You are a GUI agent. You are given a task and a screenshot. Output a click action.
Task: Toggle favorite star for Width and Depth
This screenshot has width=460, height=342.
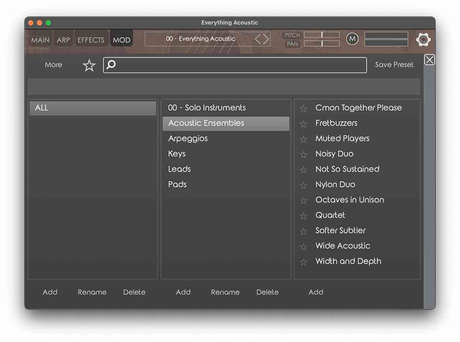click(x=304, y=262)
